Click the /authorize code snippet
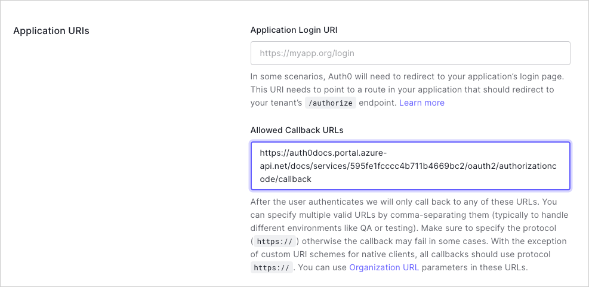 [330, 103]
